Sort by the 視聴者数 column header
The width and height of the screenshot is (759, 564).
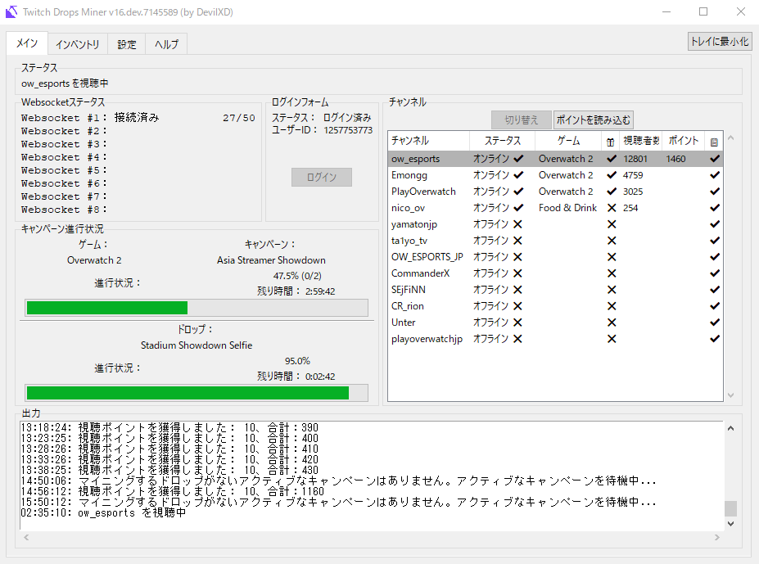tap(641, 141)
